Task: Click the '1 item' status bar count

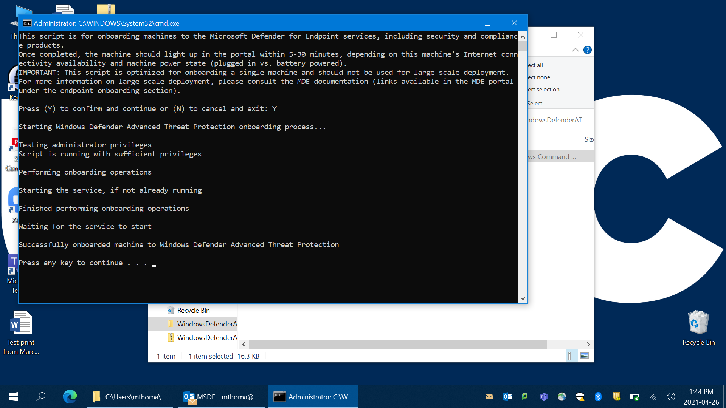Action: [x=166, y=356]
